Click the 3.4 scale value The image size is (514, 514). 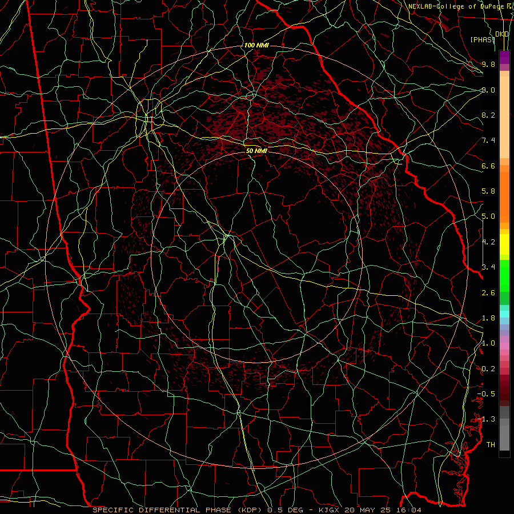coord(488,267)
